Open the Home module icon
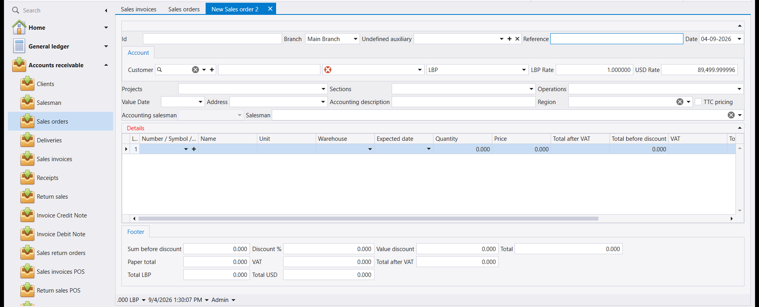Viewport: 759px width, 307px height. [19, 27]
